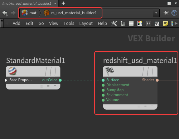Click the mat network icon in path bar

pos(25,13)
